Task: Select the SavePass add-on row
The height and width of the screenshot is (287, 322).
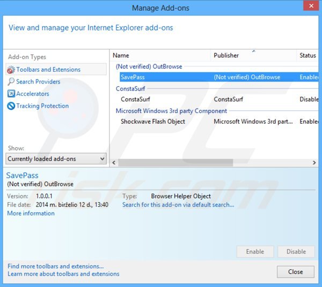Action: tap(219, 77)
